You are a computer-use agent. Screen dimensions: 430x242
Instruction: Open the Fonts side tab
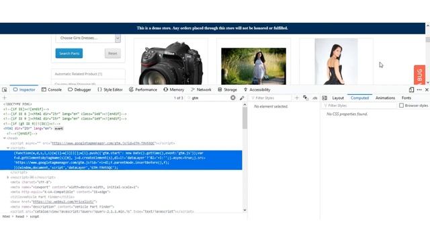pos(406,98)
